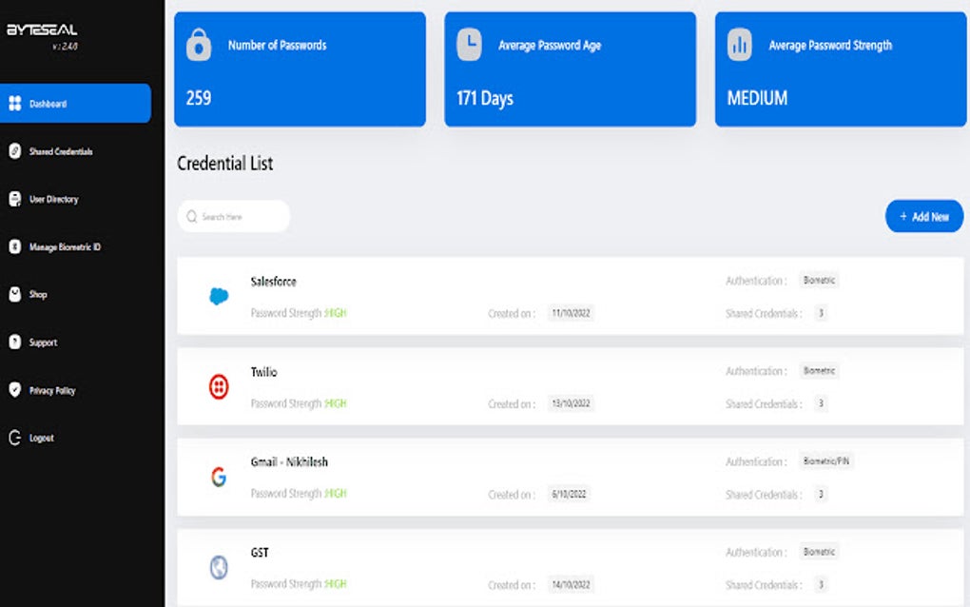Image resolution: width=970 pixels, height=607 pixels.
Task: Click the Number of Passwords card
Action: click(300, 69)
